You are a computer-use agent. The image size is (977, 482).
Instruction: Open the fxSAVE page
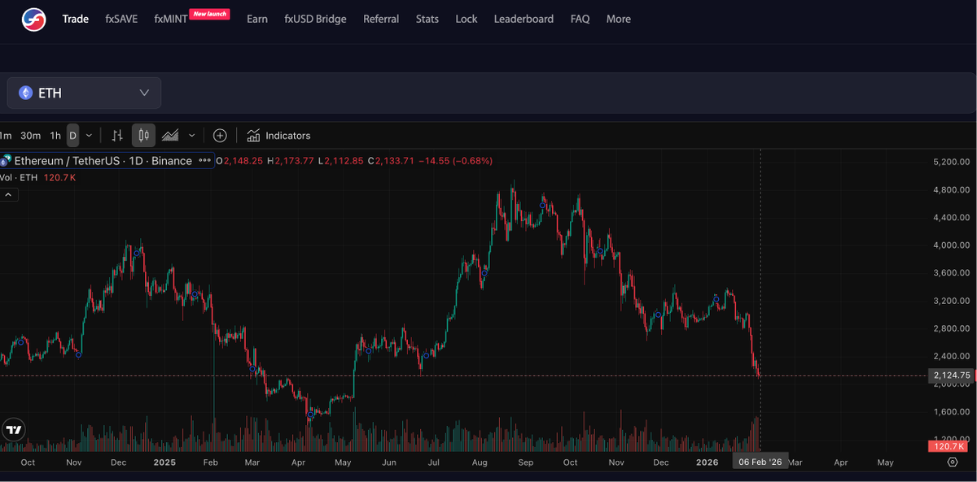[122, 19]
